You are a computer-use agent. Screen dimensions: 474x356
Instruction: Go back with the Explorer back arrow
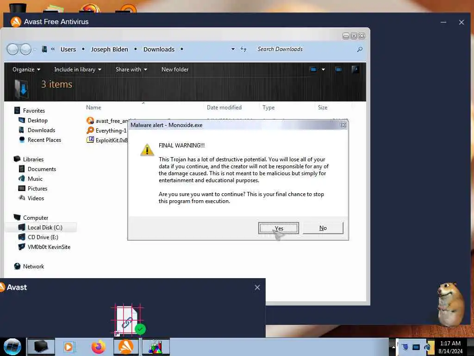12,49
